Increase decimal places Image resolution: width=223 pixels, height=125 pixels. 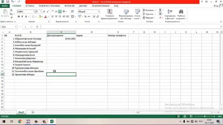point(94,17)
